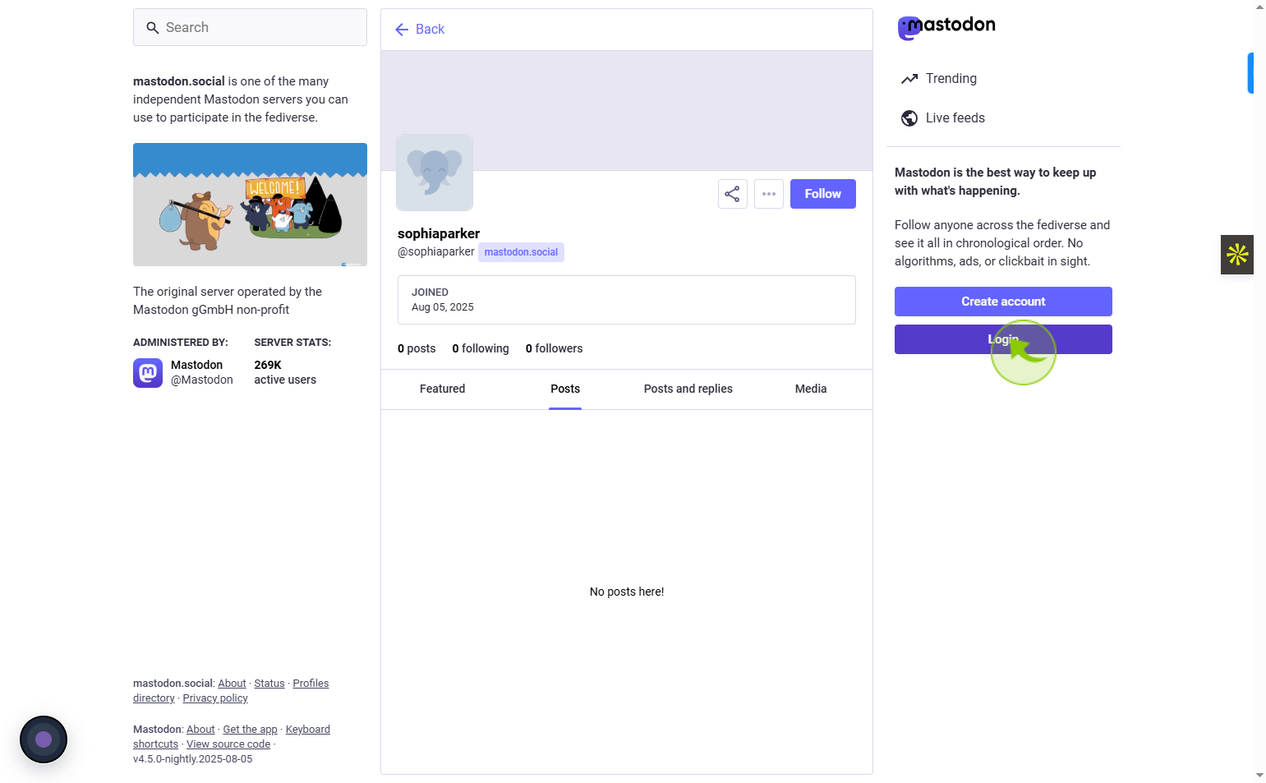Click the page scrollbar down arrow
This screenshot has height=783, width=1266.
1259,776
